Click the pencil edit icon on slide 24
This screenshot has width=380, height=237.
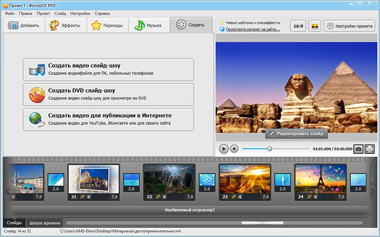click(310, 197)
